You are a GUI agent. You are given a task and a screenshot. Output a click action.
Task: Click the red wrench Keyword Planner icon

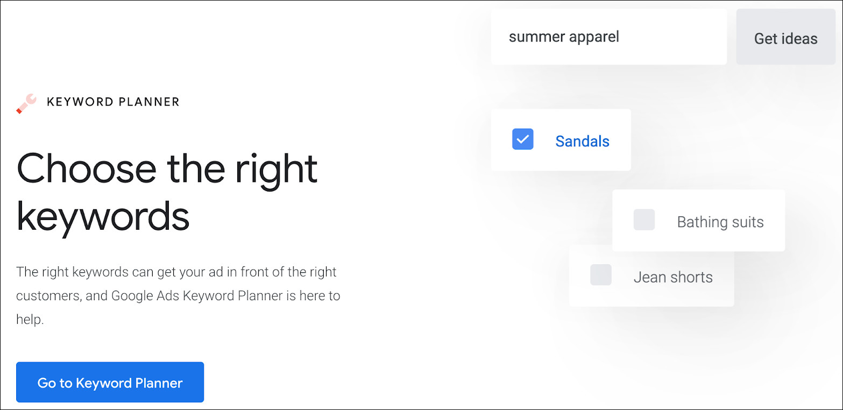click(26, 103)
